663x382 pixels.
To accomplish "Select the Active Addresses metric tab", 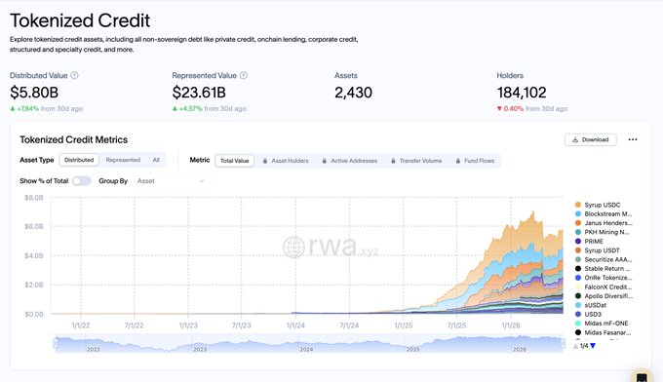I will click(x=350, y=161).
